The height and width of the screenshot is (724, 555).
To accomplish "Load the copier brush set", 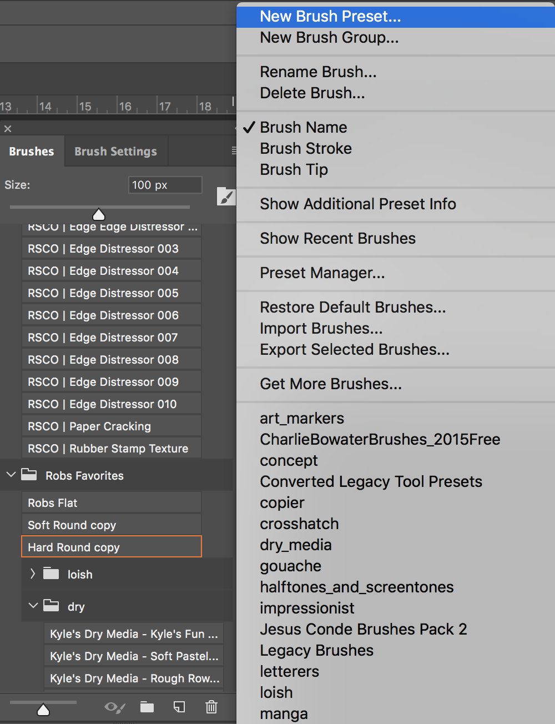I will point(396,503).
